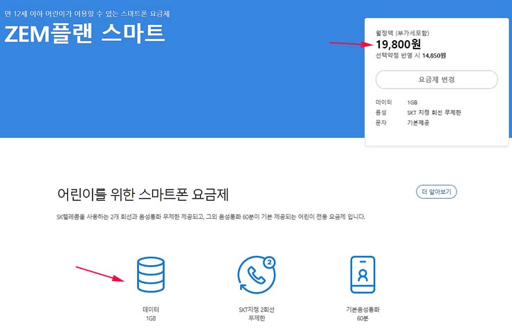The image size is (512, 335).
Task: Click the 만 12세 이하 어린이 subtitle
Action: pyautogui.click(x=87, y=14)
